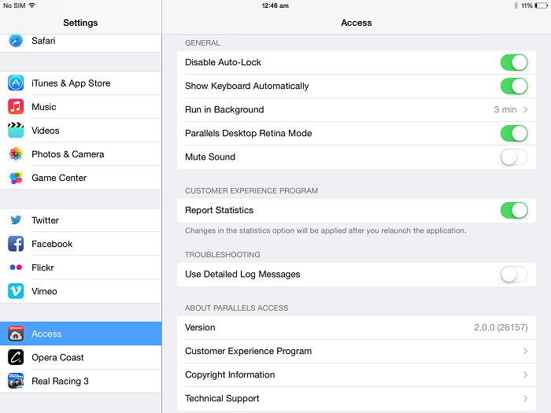Open Customer Experience Program chevron
This screenshot has height=413, width=551.
[x=525, y=351]
